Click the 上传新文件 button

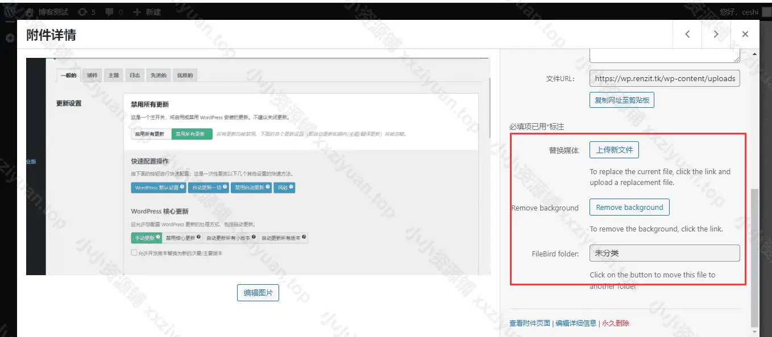(613, 150)
